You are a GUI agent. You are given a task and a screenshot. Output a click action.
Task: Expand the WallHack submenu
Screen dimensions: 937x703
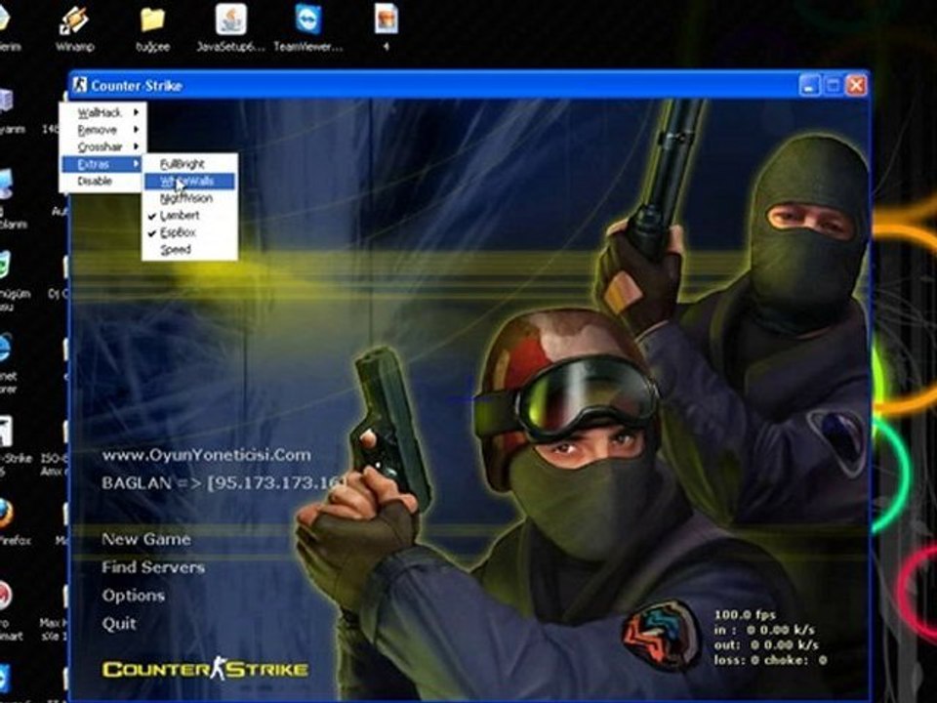click(x=102, y=112)
